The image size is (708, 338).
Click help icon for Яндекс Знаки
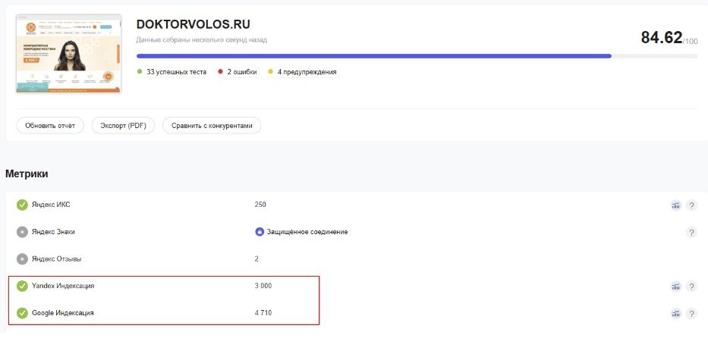click(x=691, y=232)
